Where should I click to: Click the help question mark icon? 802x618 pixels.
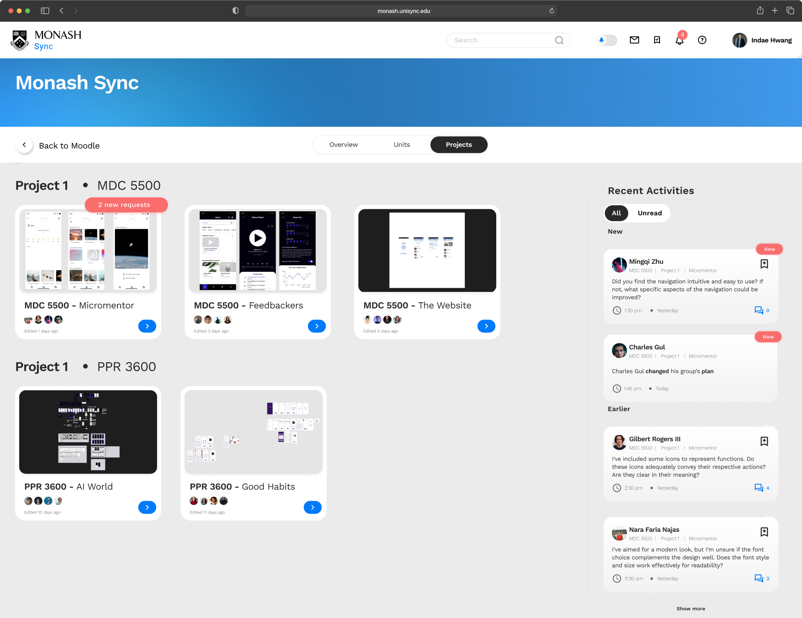point(702,40)
